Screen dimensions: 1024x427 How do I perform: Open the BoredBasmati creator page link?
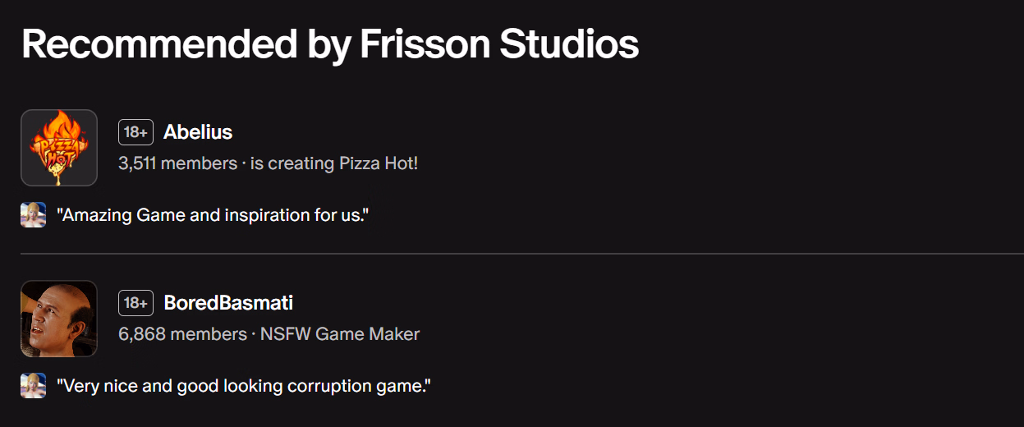228,303
